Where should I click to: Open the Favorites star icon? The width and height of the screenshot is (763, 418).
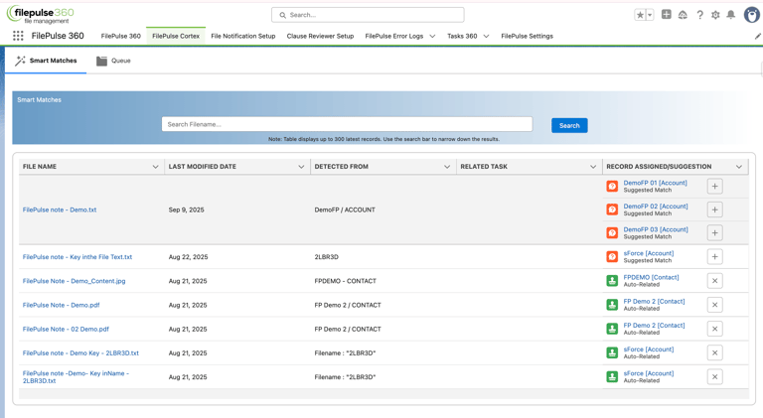[x=640, y=15]
